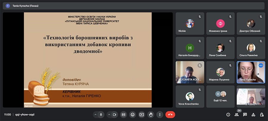268x121 pixels.
Task: Toggle the microphone on or off
Action: click(x=101, y=114)
